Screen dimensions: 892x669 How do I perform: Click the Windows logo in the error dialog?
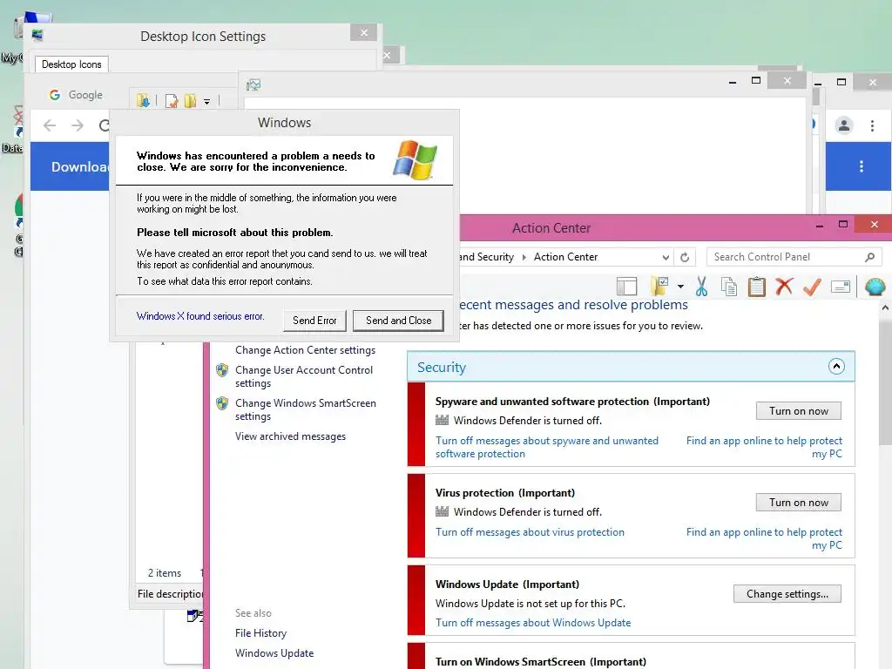pos(416,160)
